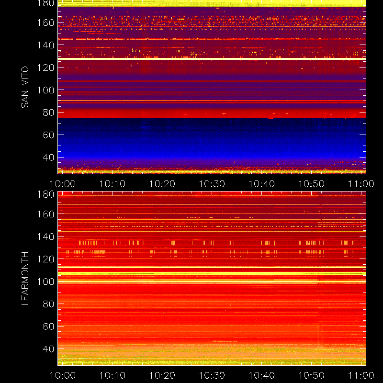383x383 pixels.
Task: Select the 100 tick label on Learmonth plot
Action: 45,282
